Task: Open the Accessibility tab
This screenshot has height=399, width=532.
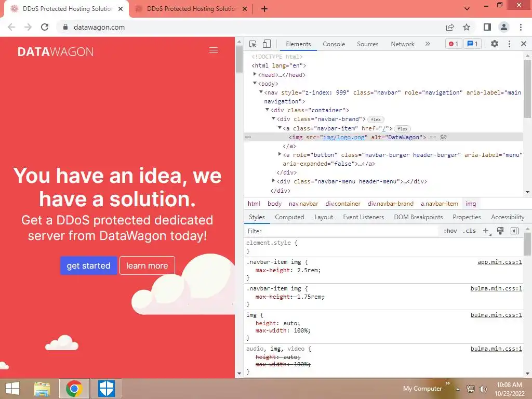Action: click(508, 217)
